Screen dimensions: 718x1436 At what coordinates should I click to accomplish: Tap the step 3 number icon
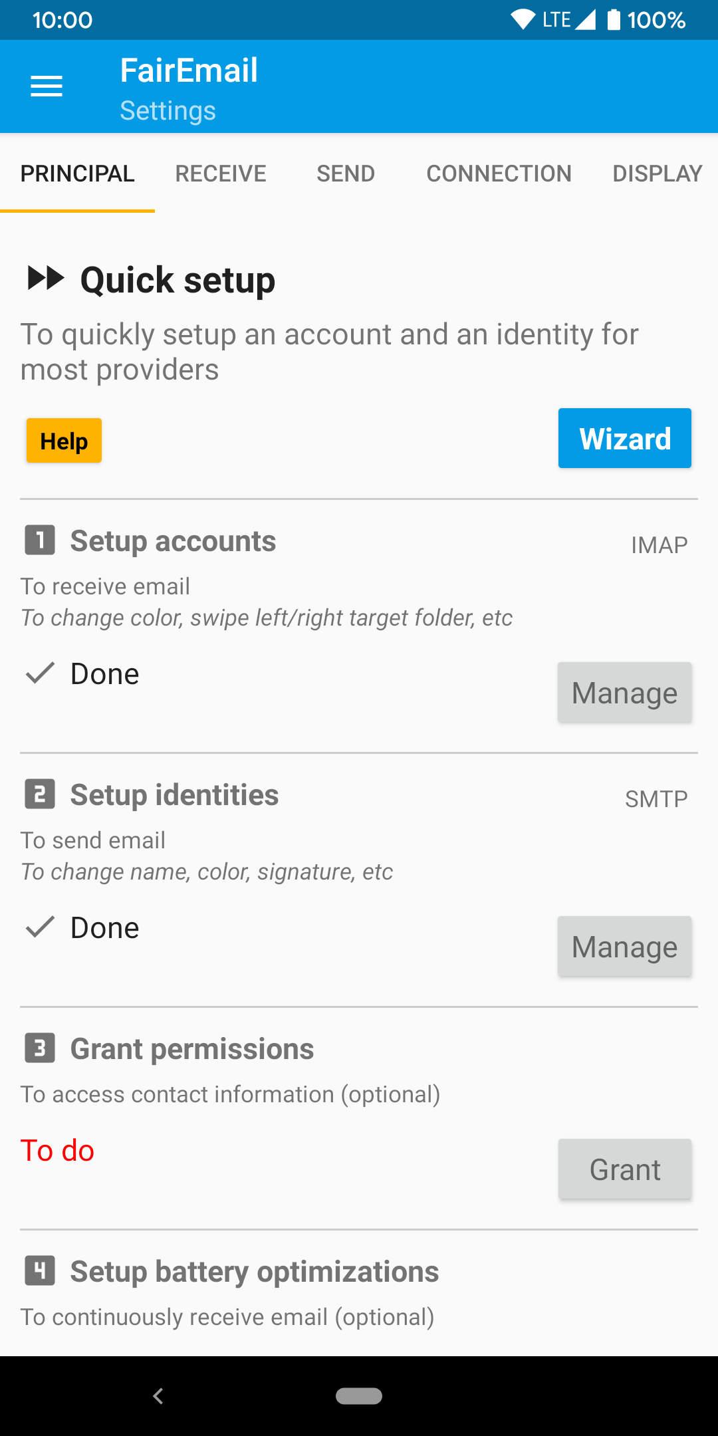point(40,1048)
